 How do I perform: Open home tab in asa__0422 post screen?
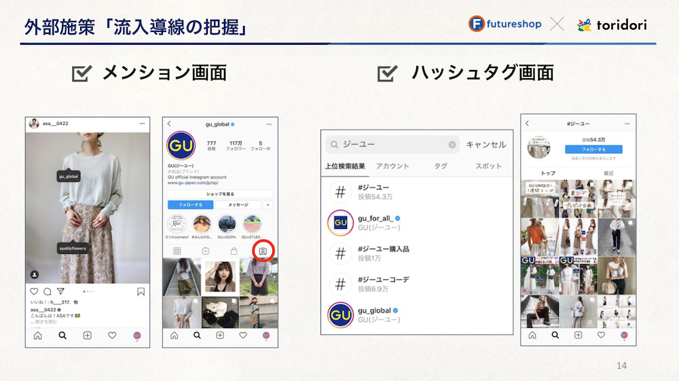(37, 335)
